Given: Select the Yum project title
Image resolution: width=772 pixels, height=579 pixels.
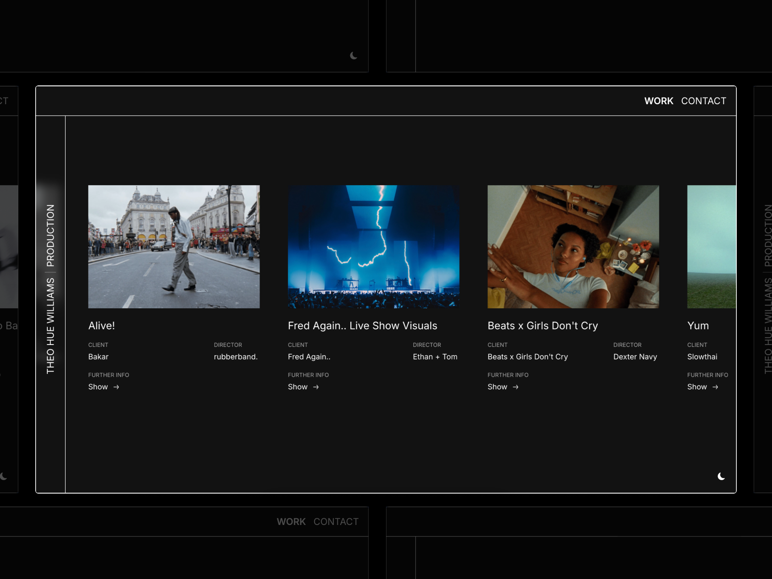Looking at the screenshot, I should pyautogui.click(x=698, y=326).
